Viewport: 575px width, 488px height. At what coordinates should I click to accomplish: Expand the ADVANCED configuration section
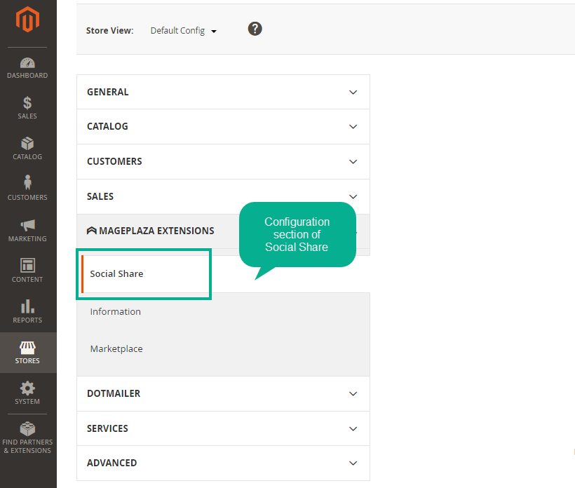pyautogui.click(x=223, y=463)
